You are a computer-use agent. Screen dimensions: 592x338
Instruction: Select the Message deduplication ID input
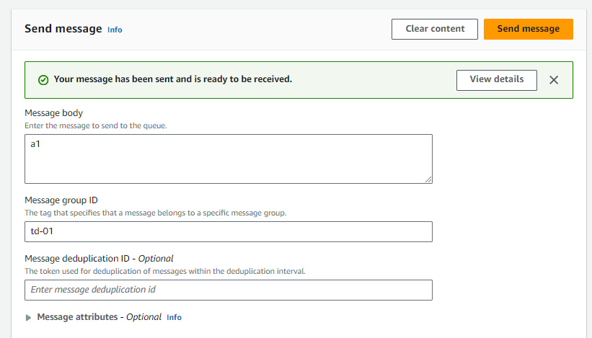pos(228,290)
